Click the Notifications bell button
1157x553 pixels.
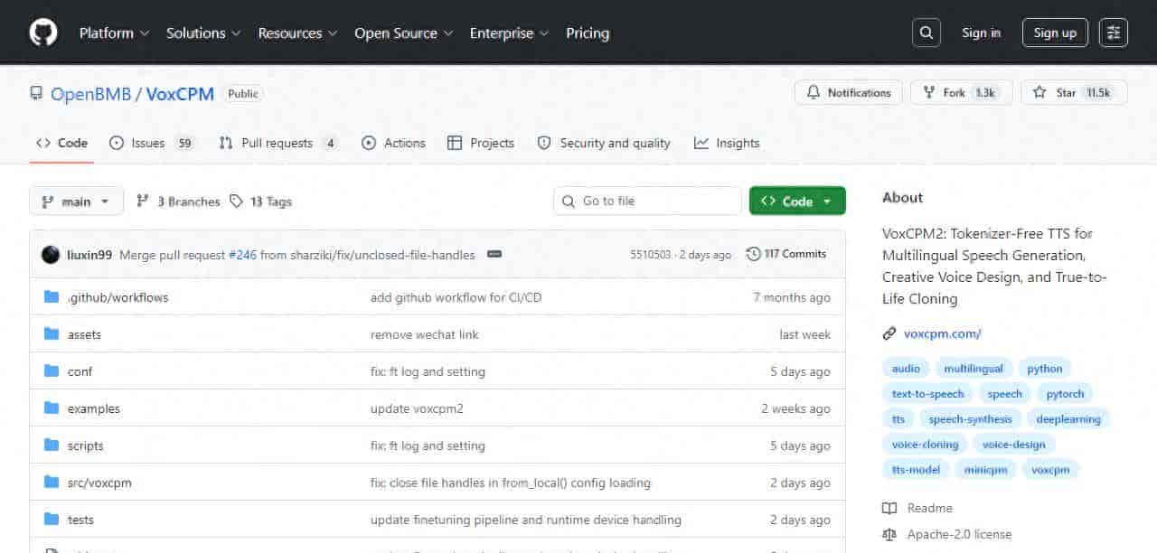click(848, 93)
